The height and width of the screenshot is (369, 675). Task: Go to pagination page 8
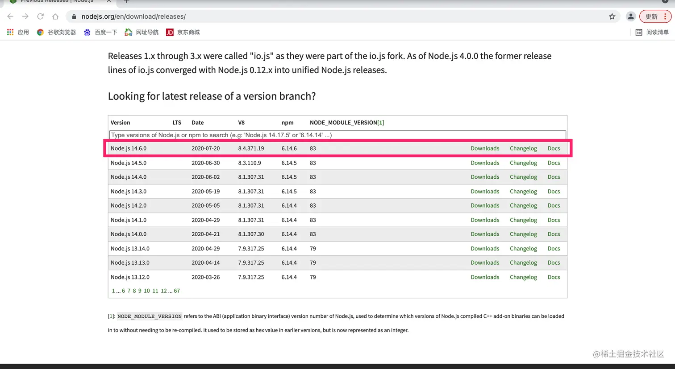click(x=134, y=291)
